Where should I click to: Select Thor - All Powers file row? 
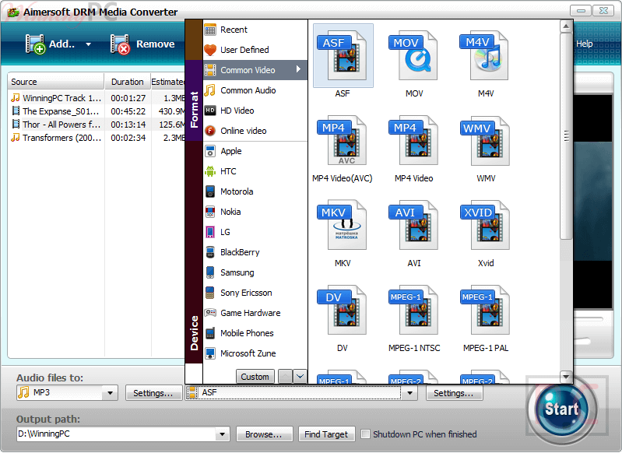tap(97, 125)
